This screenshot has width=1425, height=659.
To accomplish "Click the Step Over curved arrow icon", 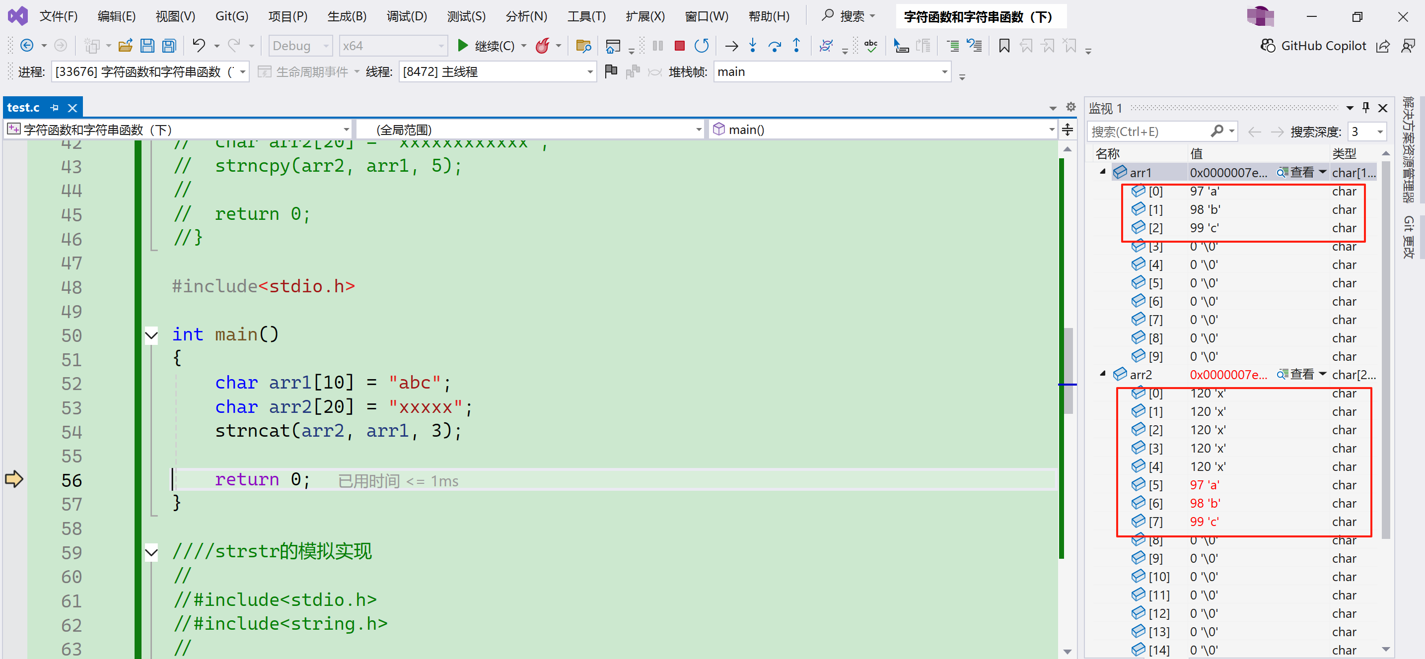I will pos(775,45).
